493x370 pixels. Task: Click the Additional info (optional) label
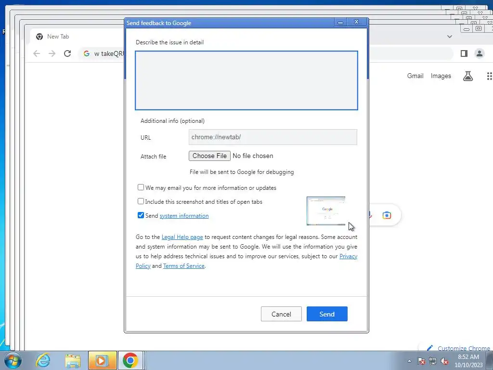[173, 121]
